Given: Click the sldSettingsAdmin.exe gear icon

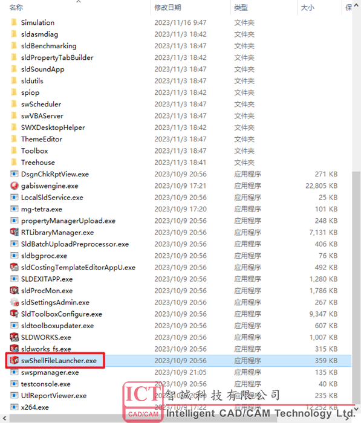Looking at the screenshot, I should point(14,302).
